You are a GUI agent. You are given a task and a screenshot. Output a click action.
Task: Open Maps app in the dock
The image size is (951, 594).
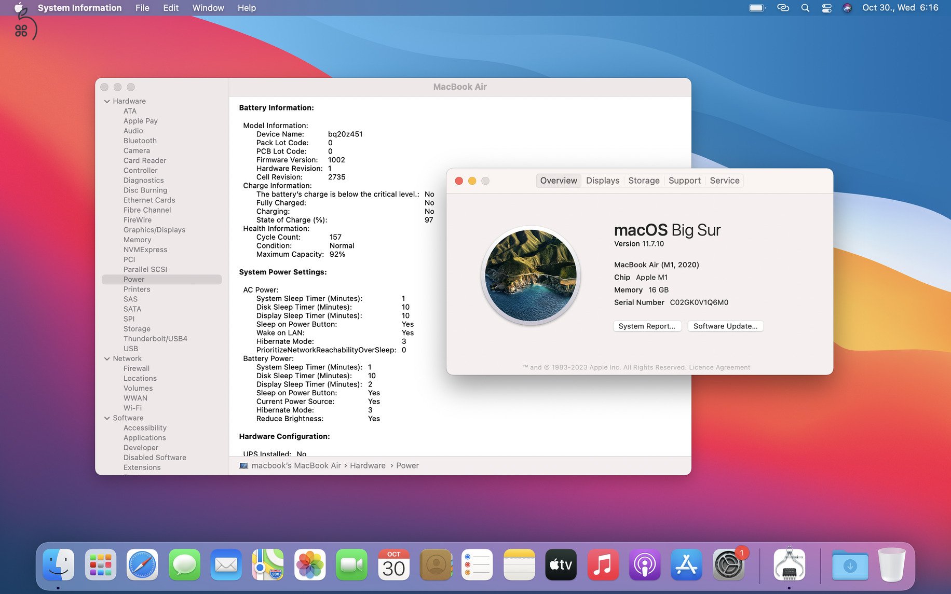268,564
